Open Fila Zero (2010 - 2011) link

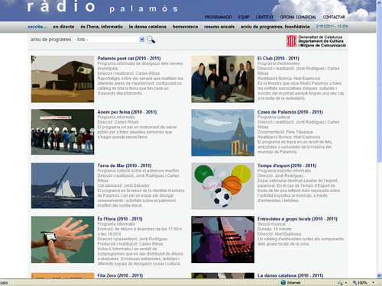click(x=120, y=275)
